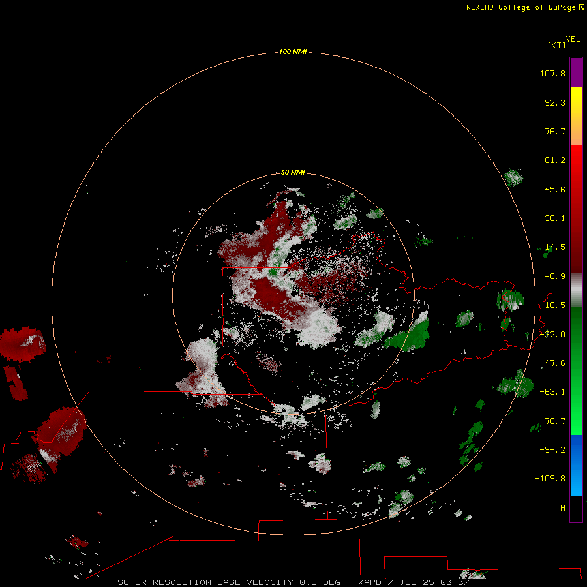Click the 100 NMI range ring label
The image size is (587, 587).
point(293,52)
